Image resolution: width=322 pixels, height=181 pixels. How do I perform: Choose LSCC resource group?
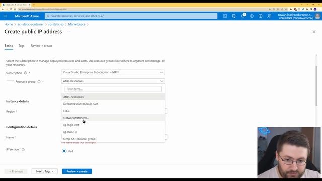(x=113, y=111)
